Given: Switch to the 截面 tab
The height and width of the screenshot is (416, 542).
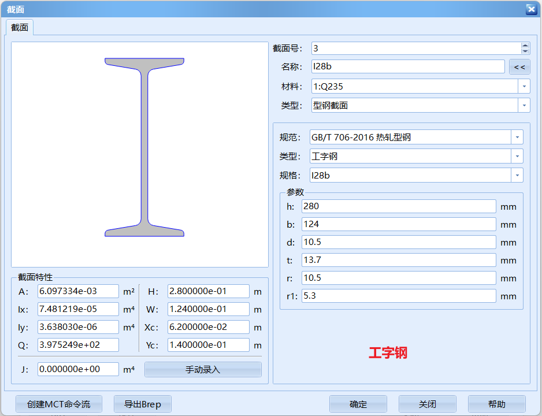Looking at the screenshot, I should pyautogui.click(x=19, y=27).
